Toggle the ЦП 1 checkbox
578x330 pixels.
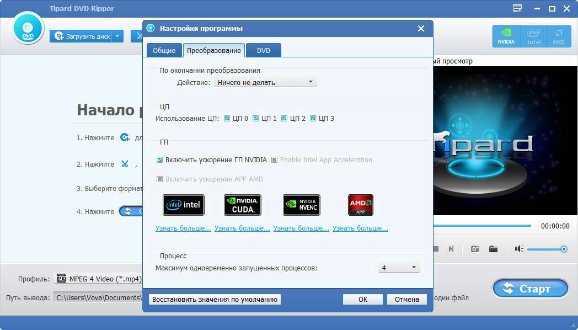255,118
